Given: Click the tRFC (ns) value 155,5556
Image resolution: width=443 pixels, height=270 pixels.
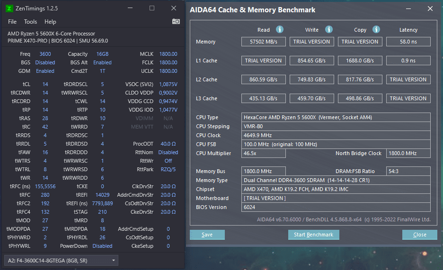Looking at the screenshot, I should point(45,186).
